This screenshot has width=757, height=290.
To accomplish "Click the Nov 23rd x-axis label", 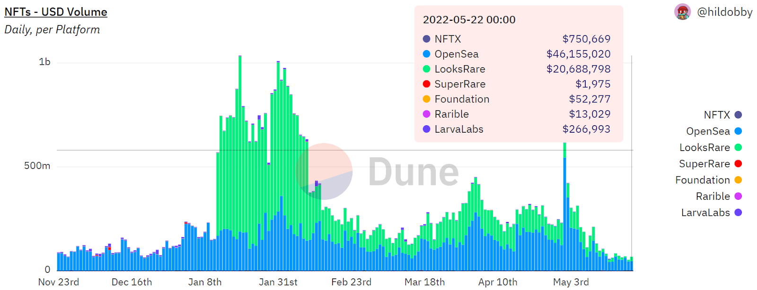I will tap(59, 282).
